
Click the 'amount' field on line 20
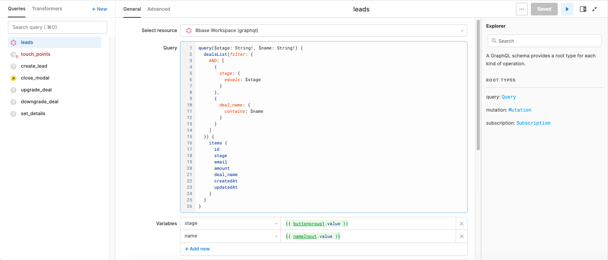click(222, 168)
